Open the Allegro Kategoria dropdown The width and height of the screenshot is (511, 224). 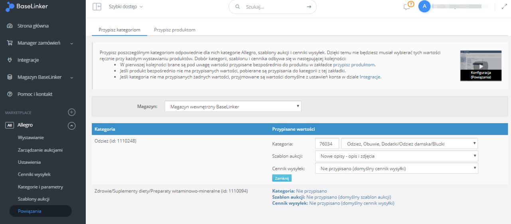pyautogui.click(x=409, y=143)
